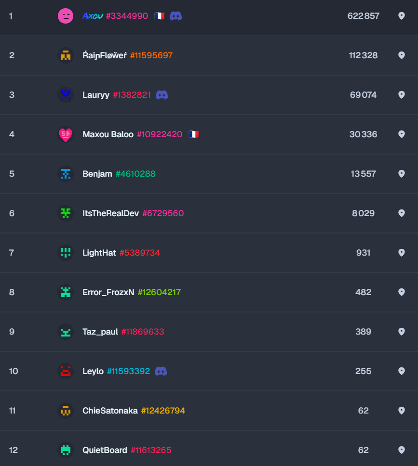Click the French flag beside Maxou Baloo

click(x=193, y=134)
